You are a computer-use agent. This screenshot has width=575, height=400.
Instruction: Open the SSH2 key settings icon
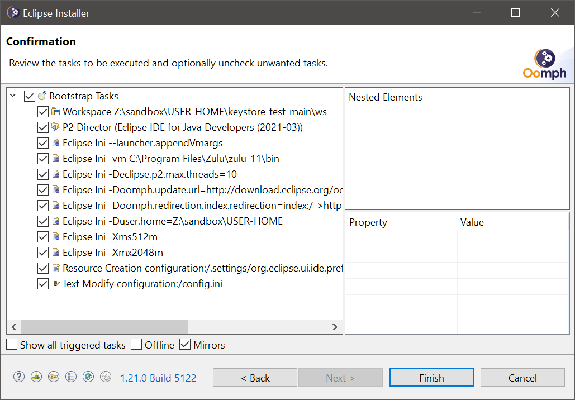point(54,377)
